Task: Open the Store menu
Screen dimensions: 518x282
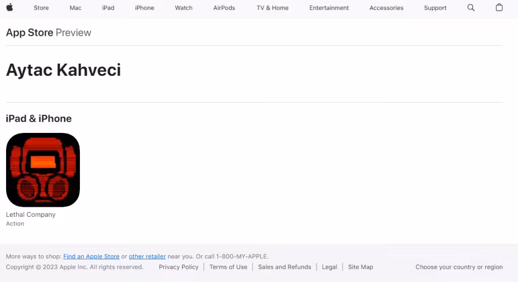Action: tap(41, 8)
